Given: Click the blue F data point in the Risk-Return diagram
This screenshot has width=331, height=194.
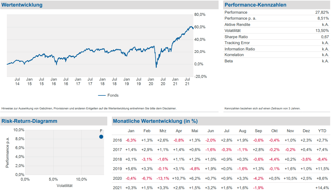Looking at the screenshot, I should click(101, 137).
